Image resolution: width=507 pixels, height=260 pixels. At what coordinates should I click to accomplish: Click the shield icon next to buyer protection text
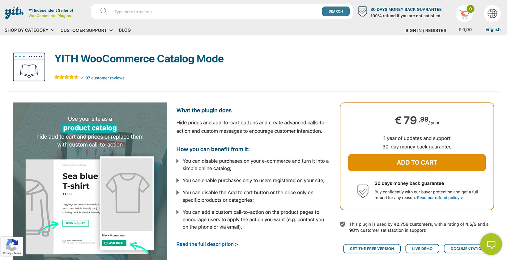363,191
